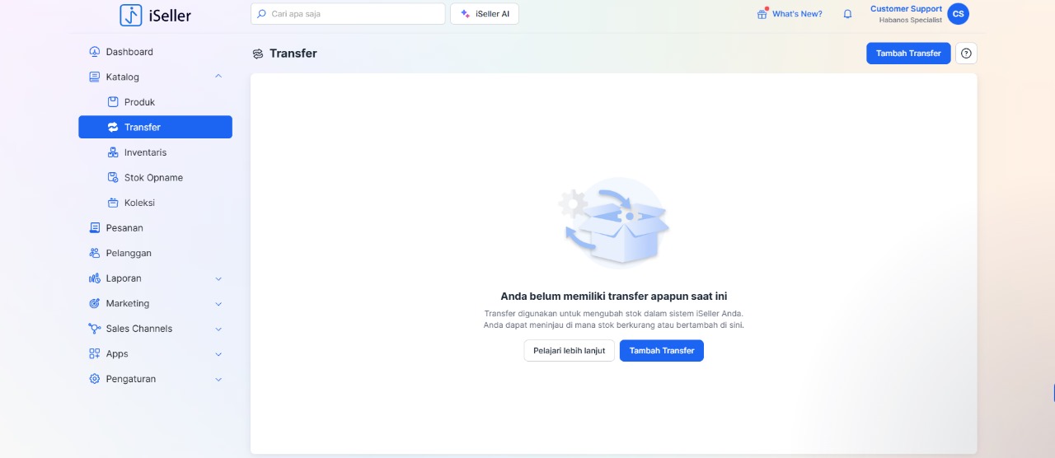This screenshot has width=1055, height=458.
Task: Click the Produk box icon
Action: pyautogui.click(x=114, y=102)
